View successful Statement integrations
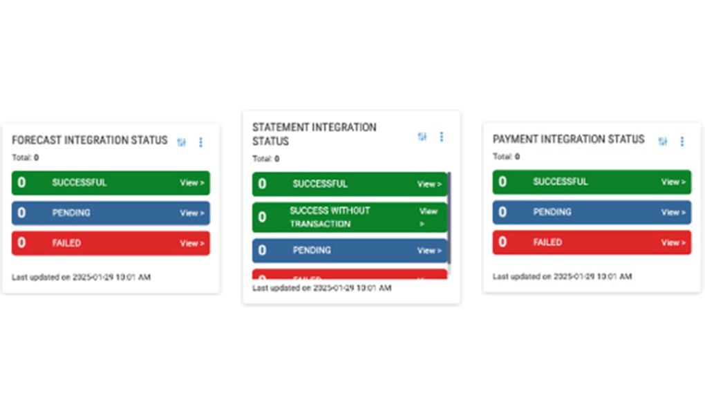 tap(429, 184)
